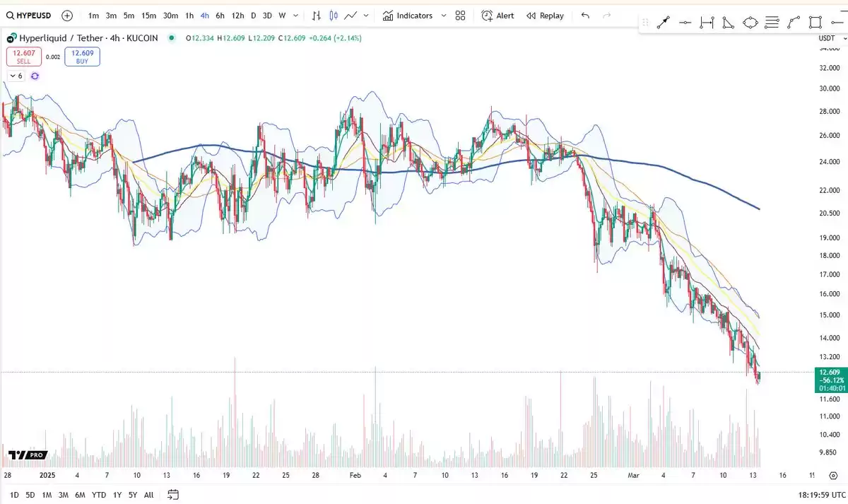Switch to D daily timeframe
The width and height of the screenshot is (848, 504).
[254, 15]
